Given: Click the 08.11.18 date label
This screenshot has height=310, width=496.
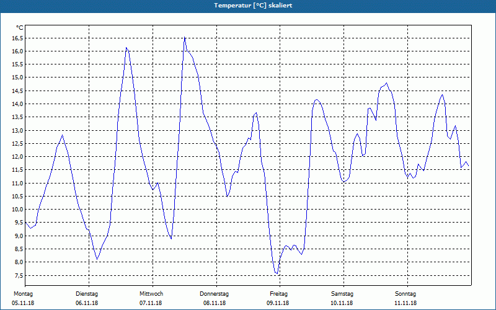Looking at the screenshot, I should 215,303.
